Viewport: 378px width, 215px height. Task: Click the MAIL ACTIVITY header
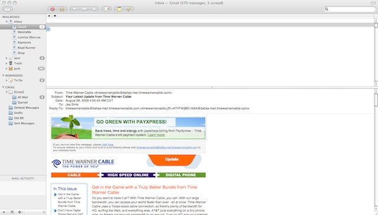pos(23,178)
